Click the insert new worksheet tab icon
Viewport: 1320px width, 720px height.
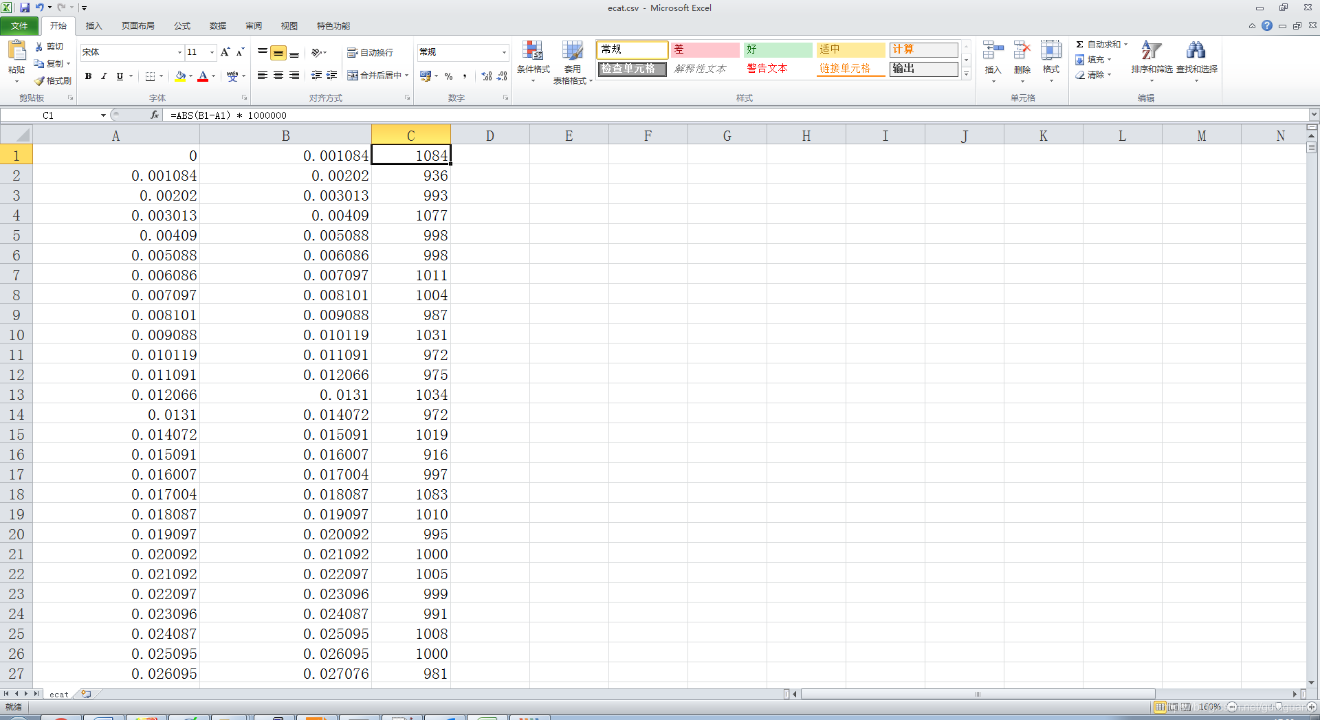tap(87, 694)
